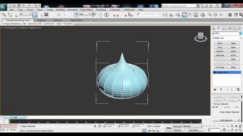Viewport: 243px width, 136px height.
Task: Click the Save File icon in title bar
Action: click(19, 6)
